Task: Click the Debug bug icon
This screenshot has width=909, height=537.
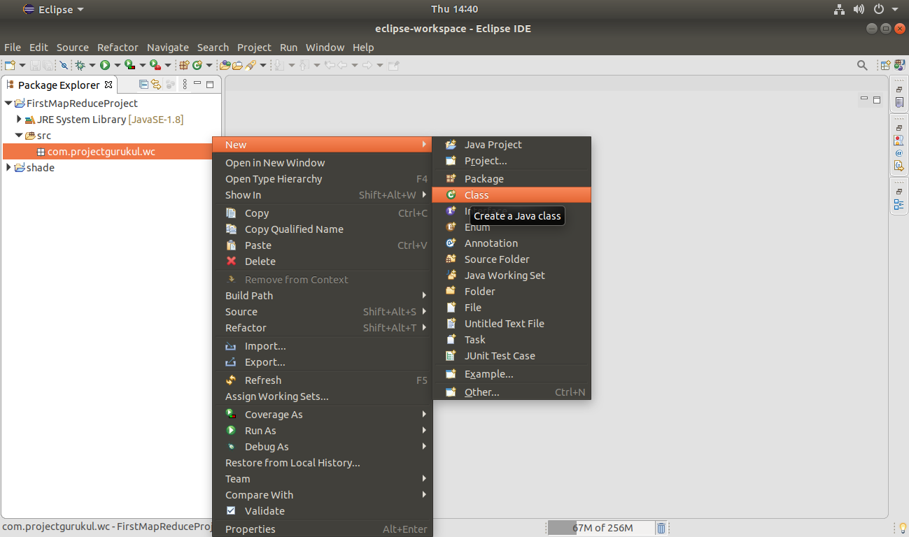Action: click(x=80, y=65)
